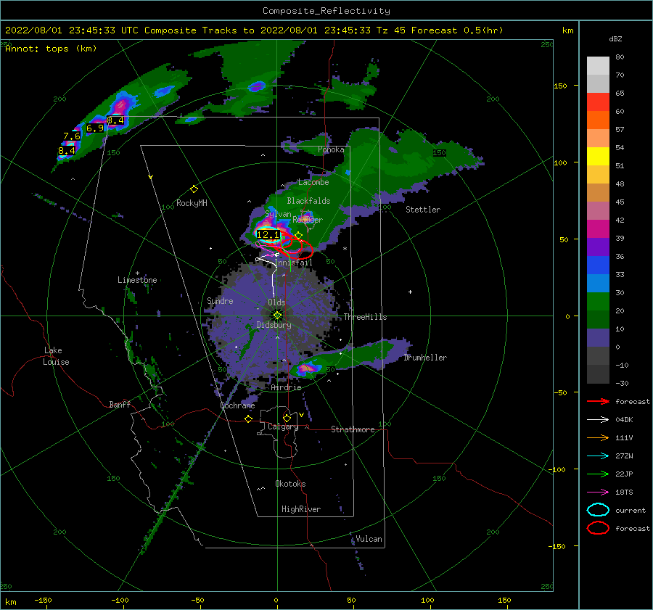Click the high reflectivity cell near Airdrie
Viewport: 653px width, 610px height.
tap(306, 368)
